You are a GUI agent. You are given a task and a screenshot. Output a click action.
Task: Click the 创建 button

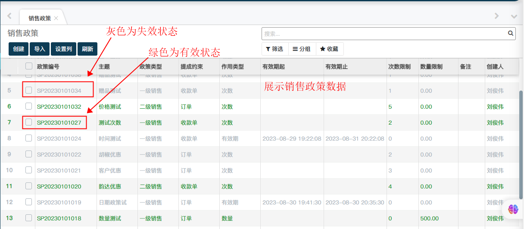[19, 49]
